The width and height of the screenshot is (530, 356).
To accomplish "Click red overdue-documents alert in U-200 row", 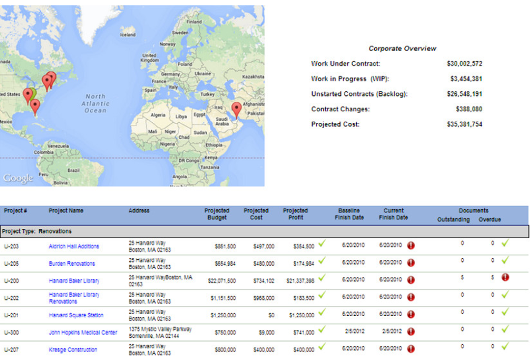I will pyautogui.click(x=505, y=277).
